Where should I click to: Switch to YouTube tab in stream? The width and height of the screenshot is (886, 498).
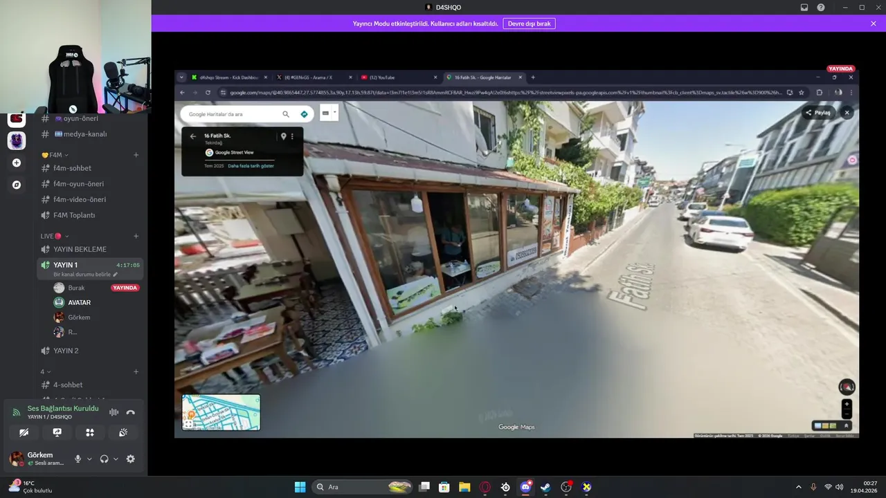pyautogui.click(x=399, y=77)
